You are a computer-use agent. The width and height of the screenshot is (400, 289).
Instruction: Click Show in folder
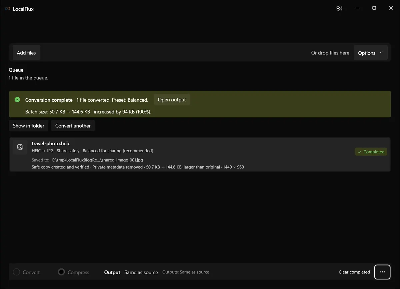coord(29,126)
